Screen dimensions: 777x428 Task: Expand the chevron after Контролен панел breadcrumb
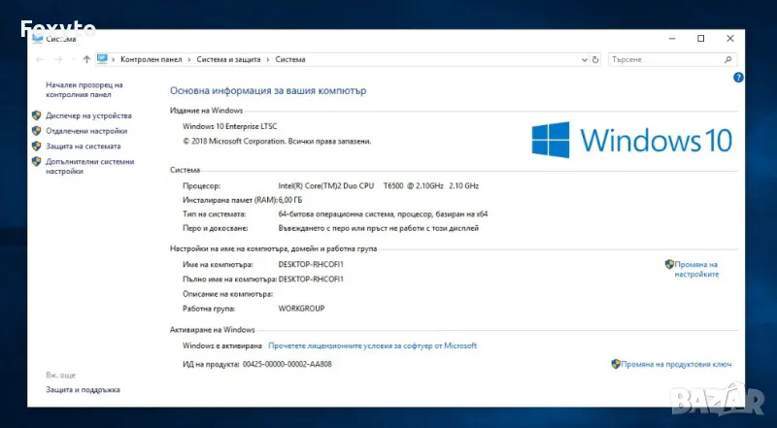point(188,59)
